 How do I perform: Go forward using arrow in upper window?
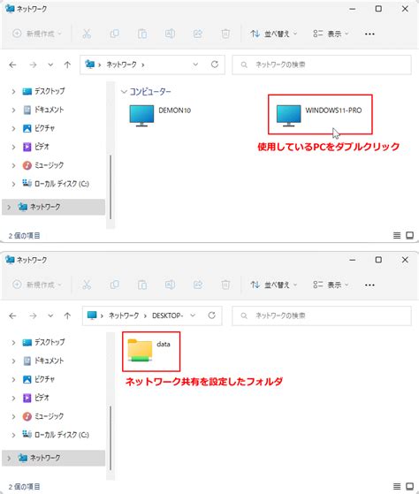pyautogui.click(x=33, y=65)
